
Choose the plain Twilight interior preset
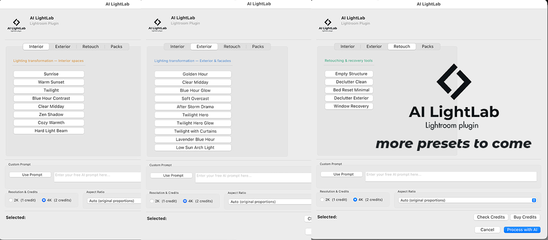[49, 90]
